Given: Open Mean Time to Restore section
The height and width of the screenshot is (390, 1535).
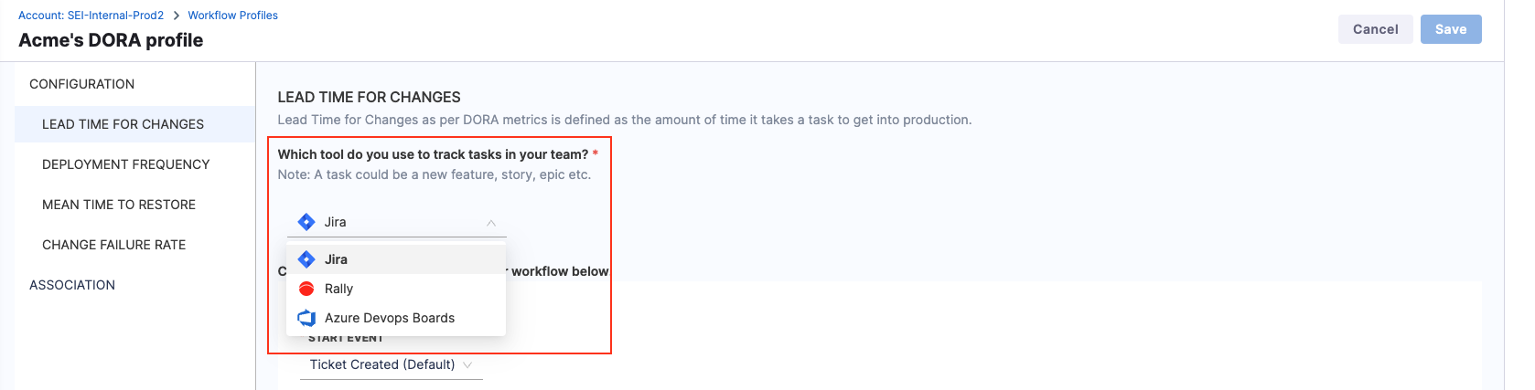Looking at the screenshot, I should [x=119, y=205].
